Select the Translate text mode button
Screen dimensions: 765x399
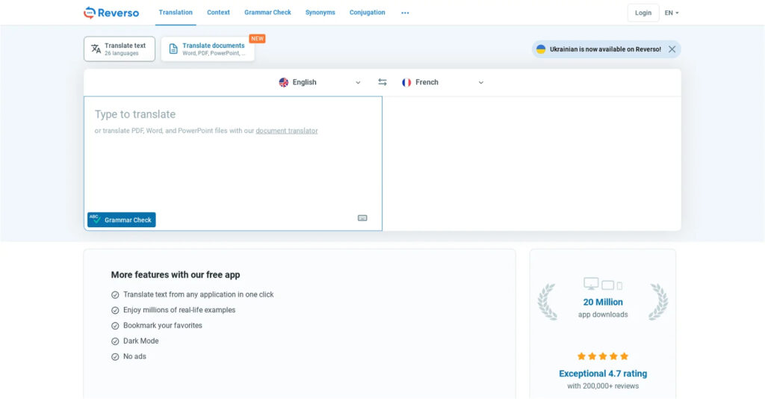(x=120, y=49)
